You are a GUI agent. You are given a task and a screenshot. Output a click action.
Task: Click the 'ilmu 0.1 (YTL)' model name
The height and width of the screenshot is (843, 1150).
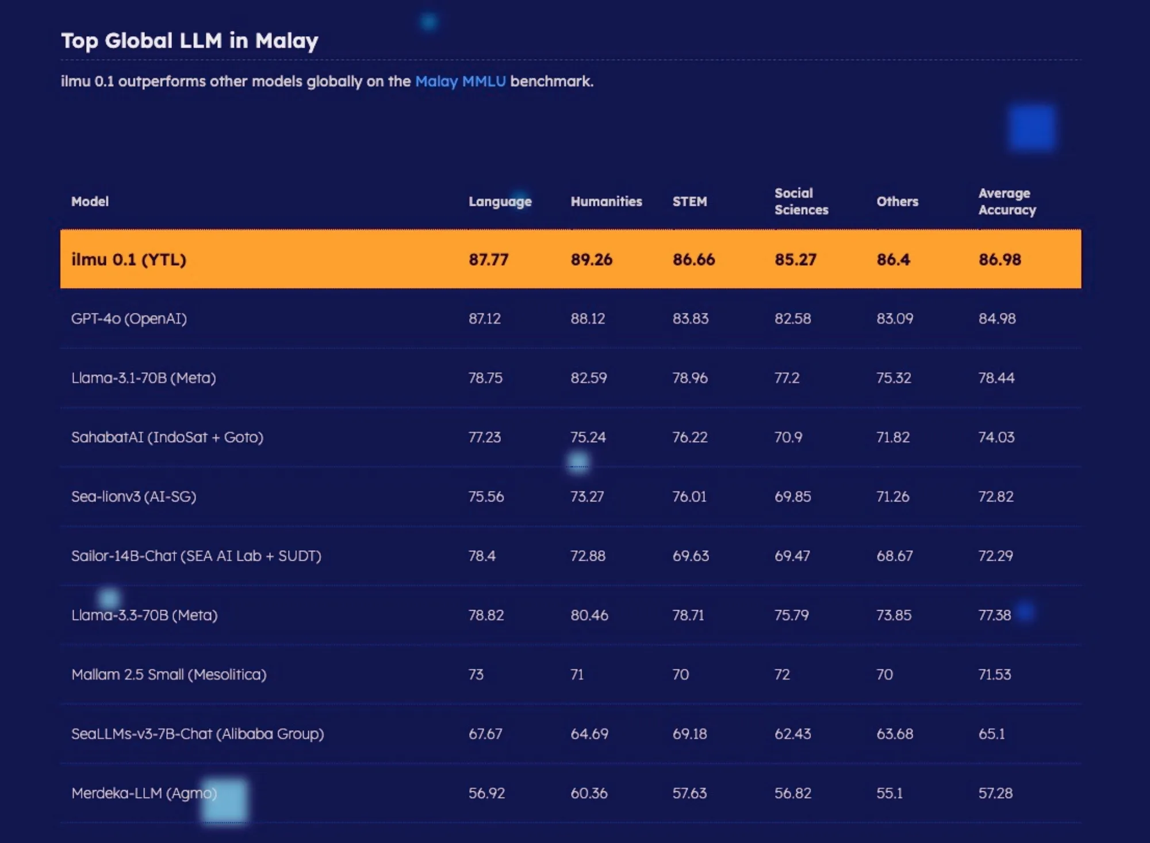129,259
